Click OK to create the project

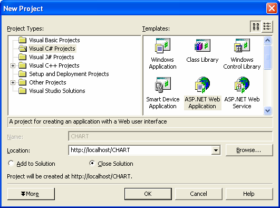tap(148, 194)
